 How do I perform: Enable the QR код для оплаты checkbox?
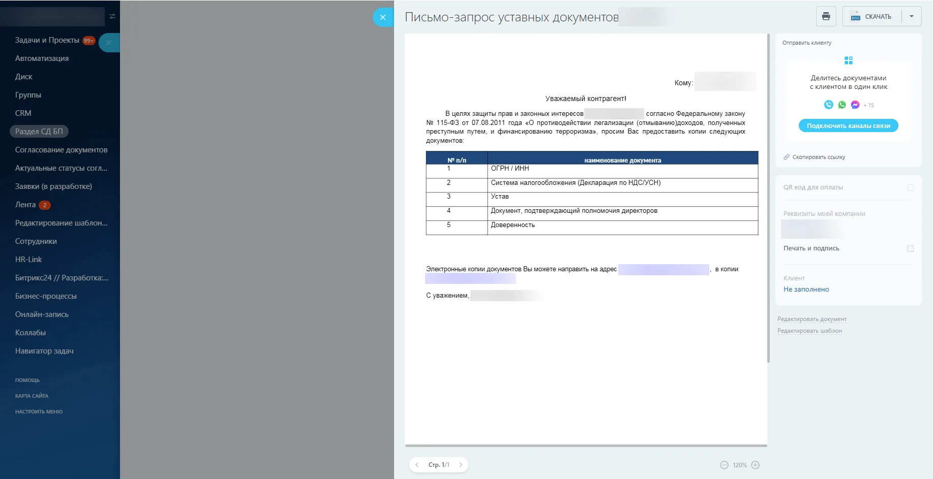pos(910,187)
